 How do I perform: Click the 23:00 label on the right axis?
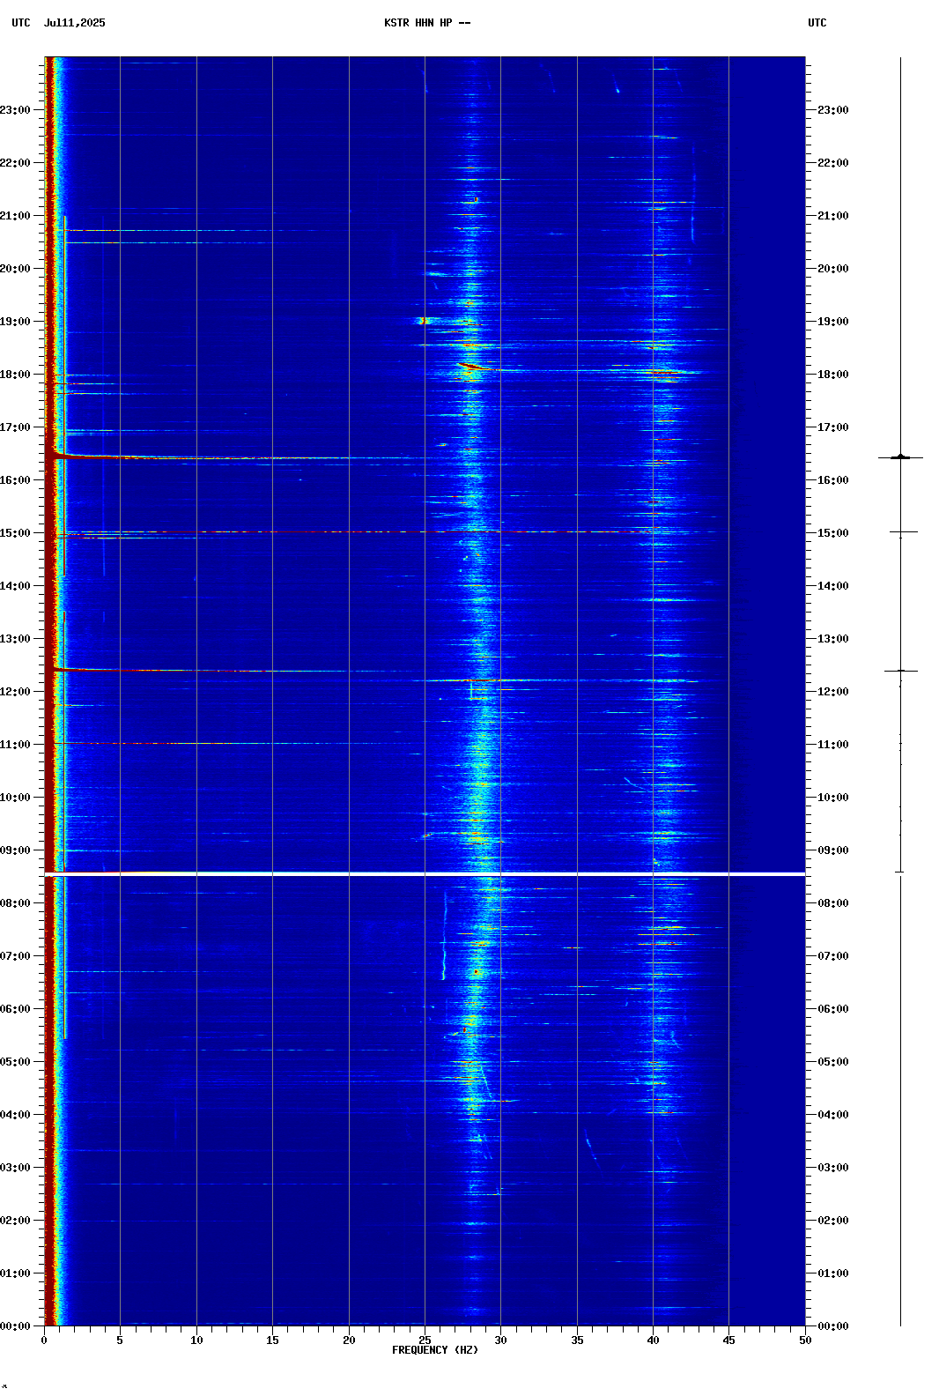pos(833,110)
